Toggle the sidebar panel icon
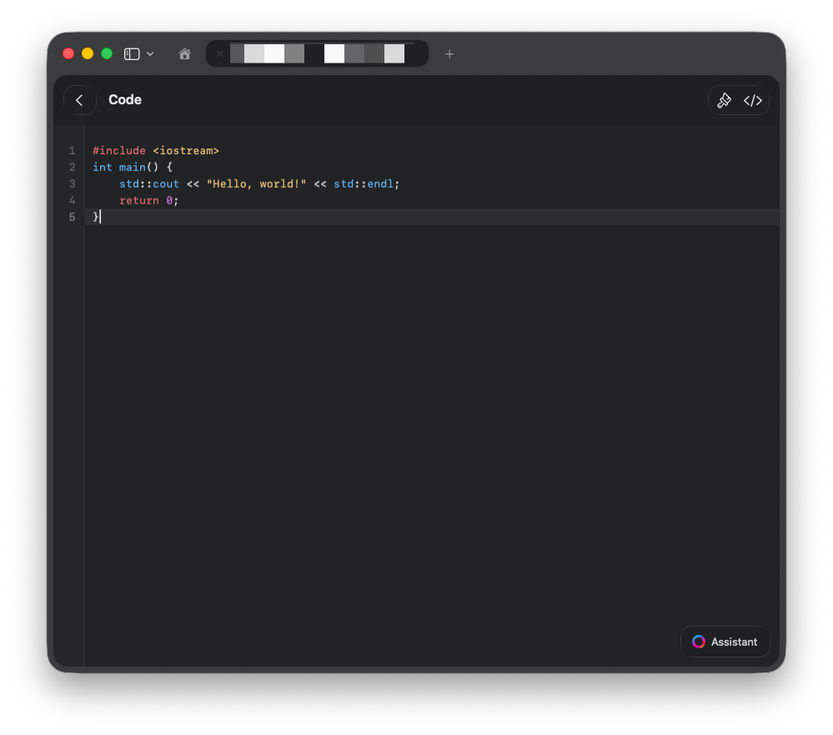 tap(131, 53)
